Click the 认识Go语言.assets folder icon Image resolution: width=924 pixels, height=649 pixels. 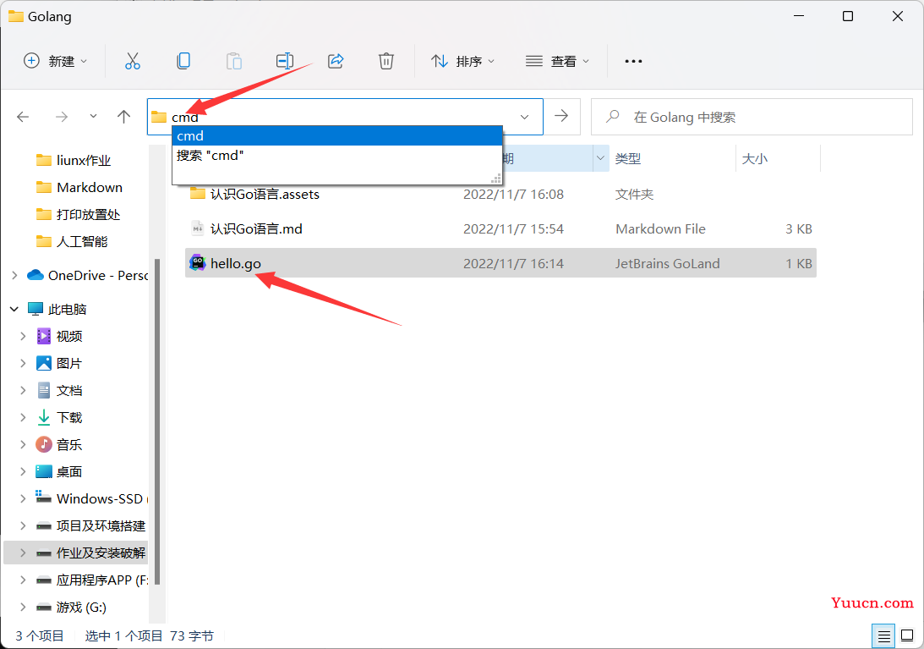tap(198, 194)
